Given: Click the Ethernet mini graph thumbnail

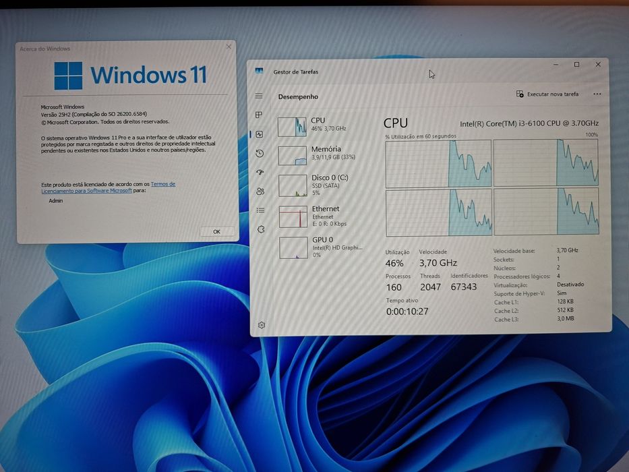Looking at the screenshot, I should (293, 216).
